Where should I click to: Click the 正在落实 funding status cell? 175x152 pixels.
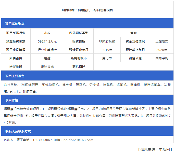click(x=162, y=42)
